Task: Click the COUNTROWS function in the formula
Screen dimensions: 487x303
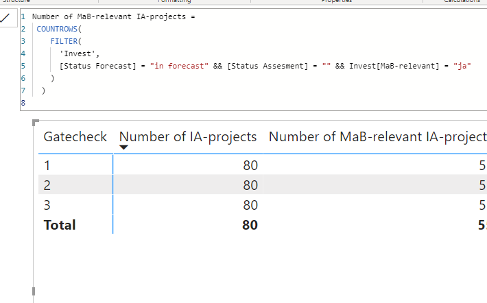Action: [57, 29]
